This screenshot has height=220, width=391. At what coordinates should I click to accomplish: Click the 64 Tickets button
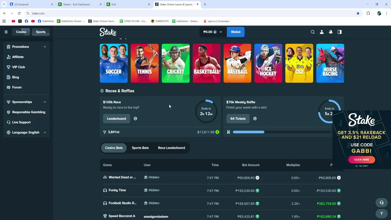coord(238,119)
